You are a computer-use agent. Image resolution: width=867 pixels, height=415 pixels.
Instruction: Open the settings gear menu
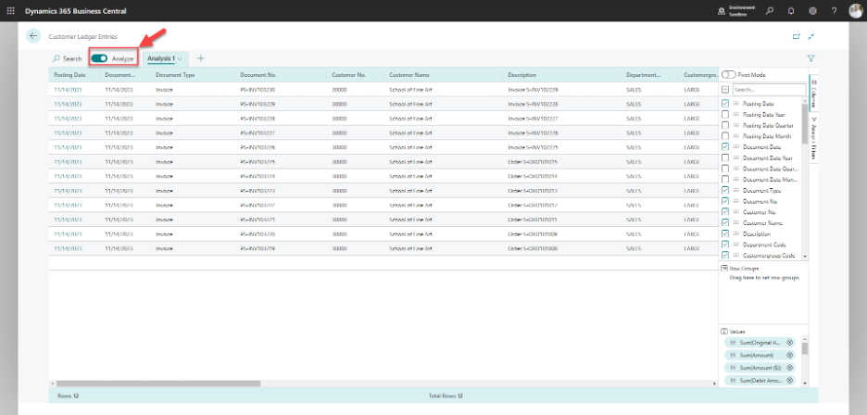point(813,10)
